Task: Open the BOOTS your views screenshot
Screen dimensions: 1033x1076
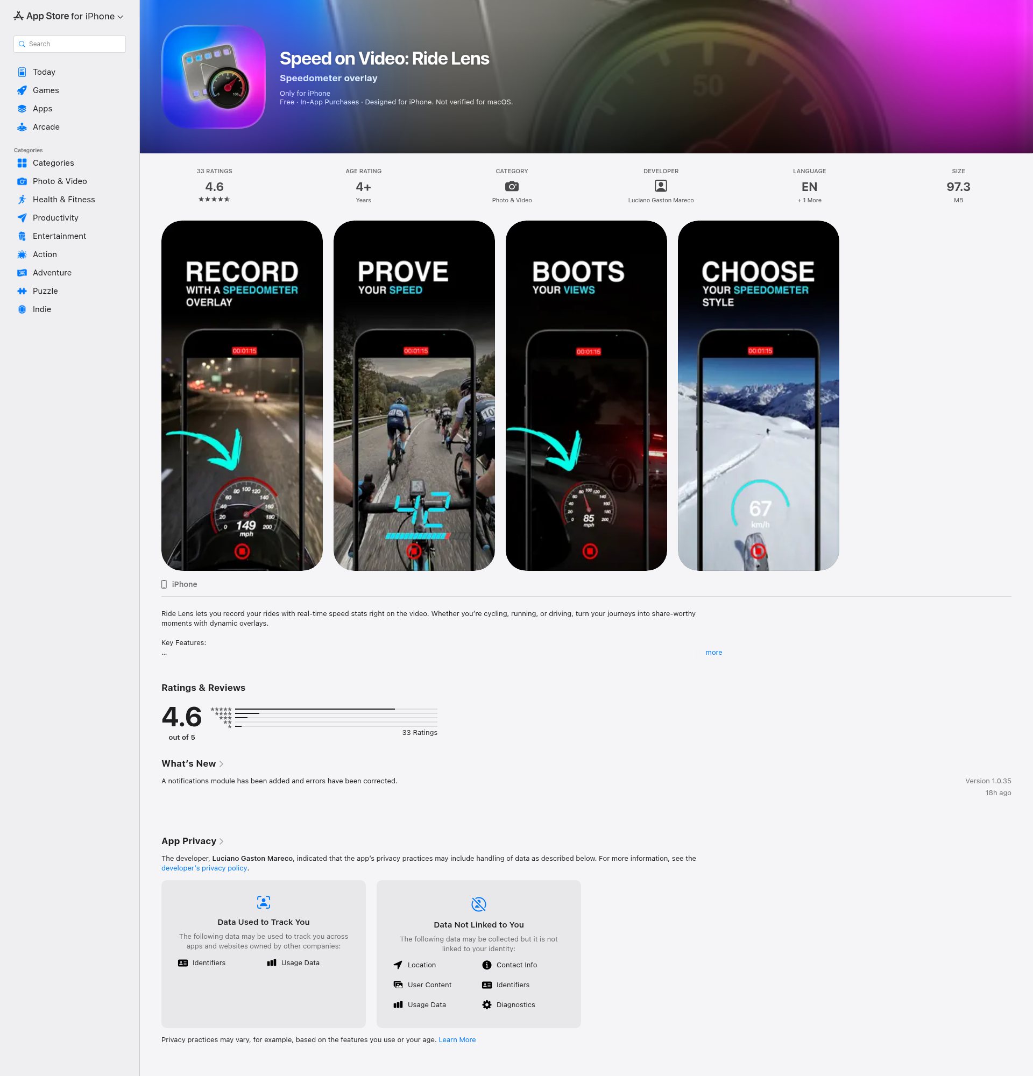Action: point(586,395)
